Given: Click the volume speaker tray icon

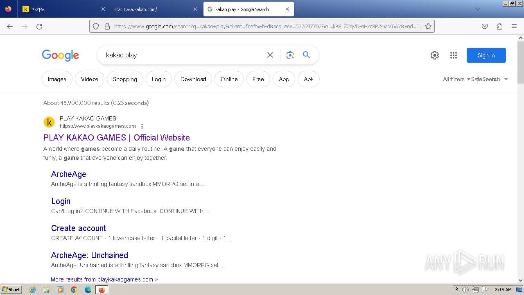Looking at the screenshot, I should [x=466, y=290].
